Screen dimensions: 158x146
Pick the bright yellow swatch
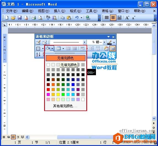click(x=58, y=94)
